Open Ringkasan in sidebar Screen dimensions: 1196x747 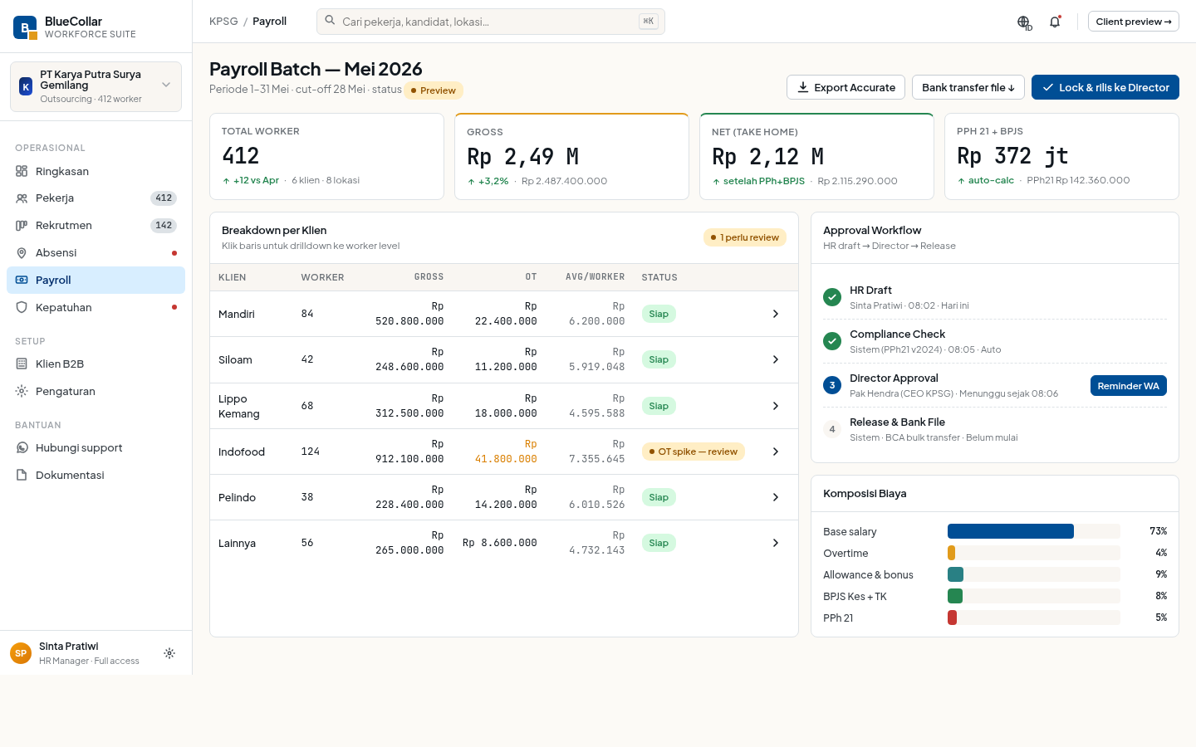[96, 171]
